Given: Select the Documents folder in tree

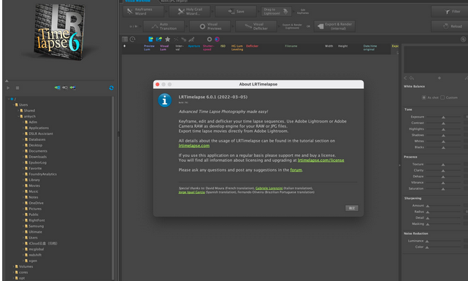Looking at the screenshot, I should point(38,151).
